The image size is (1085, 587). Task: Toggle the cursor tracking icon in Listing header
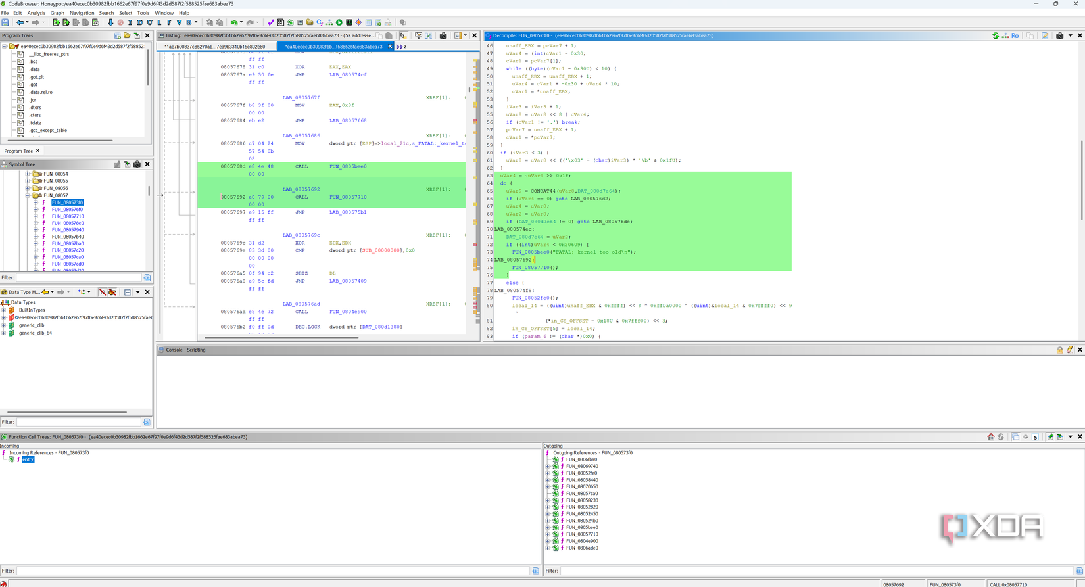(404, 35)
